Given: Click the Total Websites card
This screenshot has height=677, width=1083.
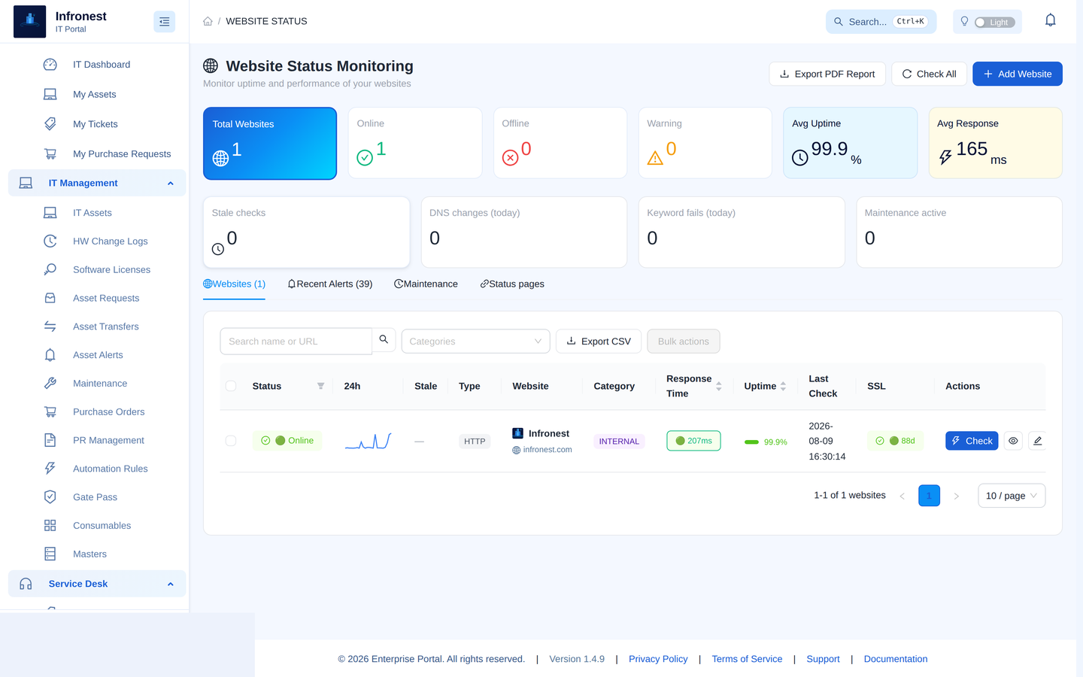Looking at the screenshot, I should pyautogui.click(x=270, y=143).
